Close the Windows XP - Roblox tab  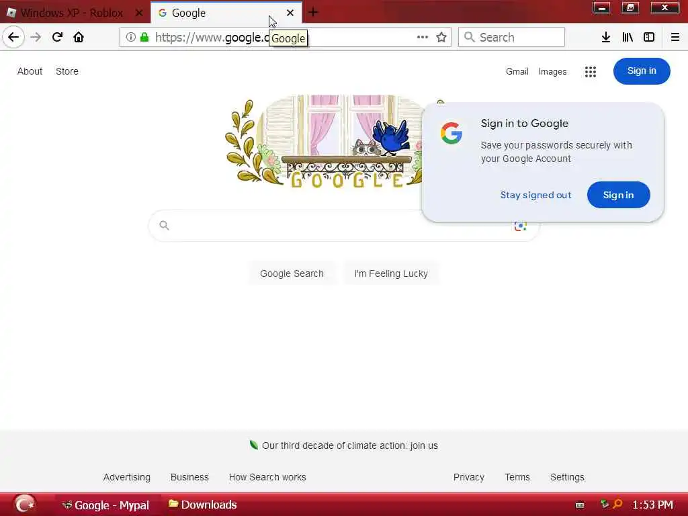click(x=139, y=13)
